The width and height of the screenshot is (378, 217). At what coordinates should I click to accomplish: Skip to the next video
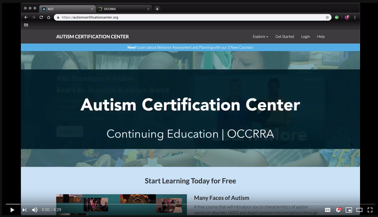[24, 210]
